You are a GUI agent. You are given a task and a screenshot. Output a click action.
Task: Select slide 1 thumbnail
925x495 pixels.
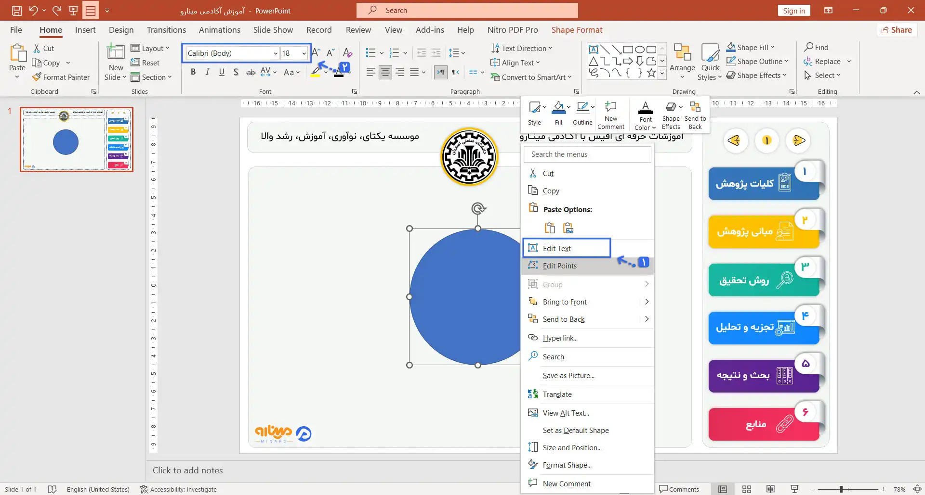pos(77,140)
